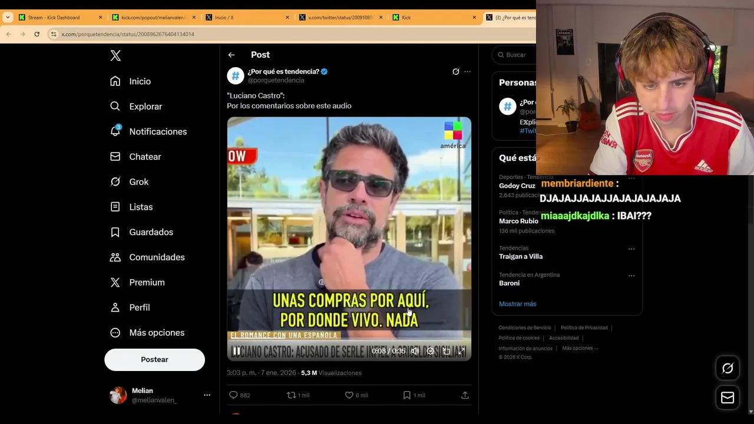This screenshot has width=754, height=424.
Task: Like the post heart icon
Action: [349, 395]
